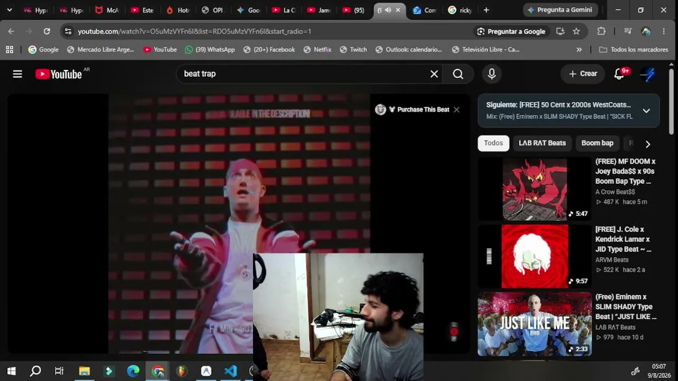This screenshot has height=381, width=678.
Task: Switch to the 'OPI' browser tab
Action: 213,10
